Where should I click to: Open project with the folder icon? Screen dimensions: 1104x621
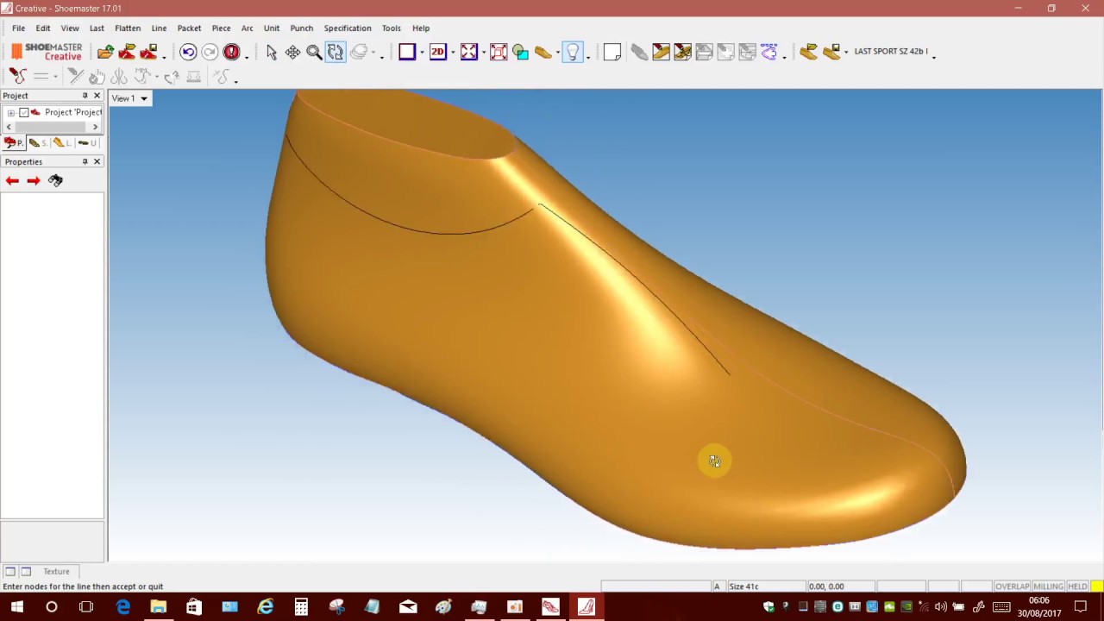tap(105, 52)
